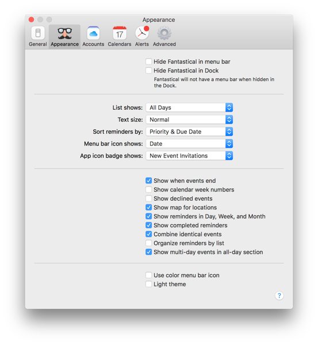The height and width of the screenshot is (345, 318).
Task: Enable Hide Fantastical in Dock checkbox
Action: [148, 70]
